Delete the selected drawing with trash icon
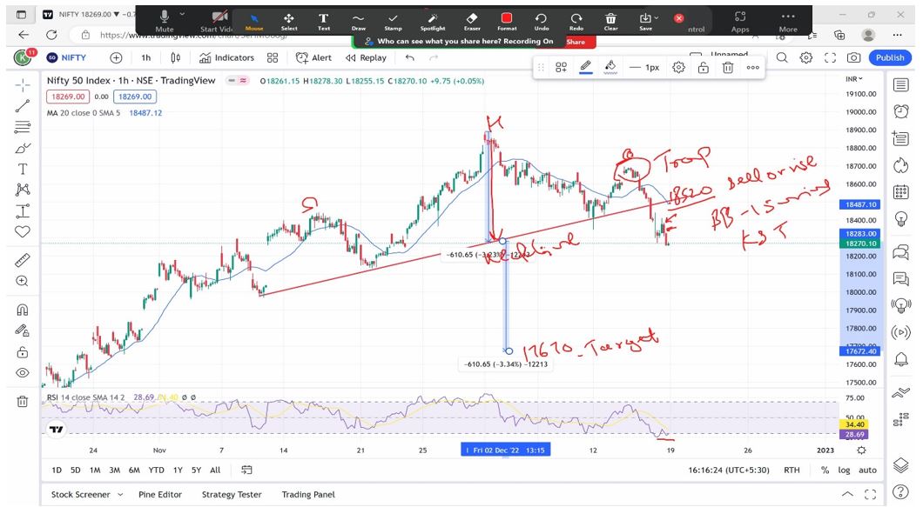This screenshot has width=923, height=507. [728, 68]
